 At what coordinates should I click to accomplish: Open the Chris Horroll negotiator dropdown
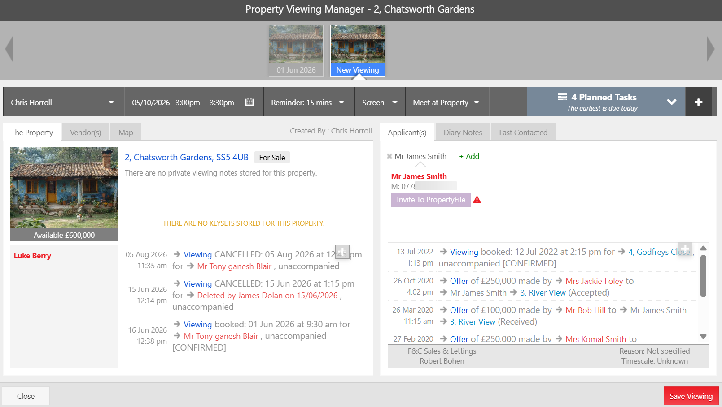(x=64, y=102)
